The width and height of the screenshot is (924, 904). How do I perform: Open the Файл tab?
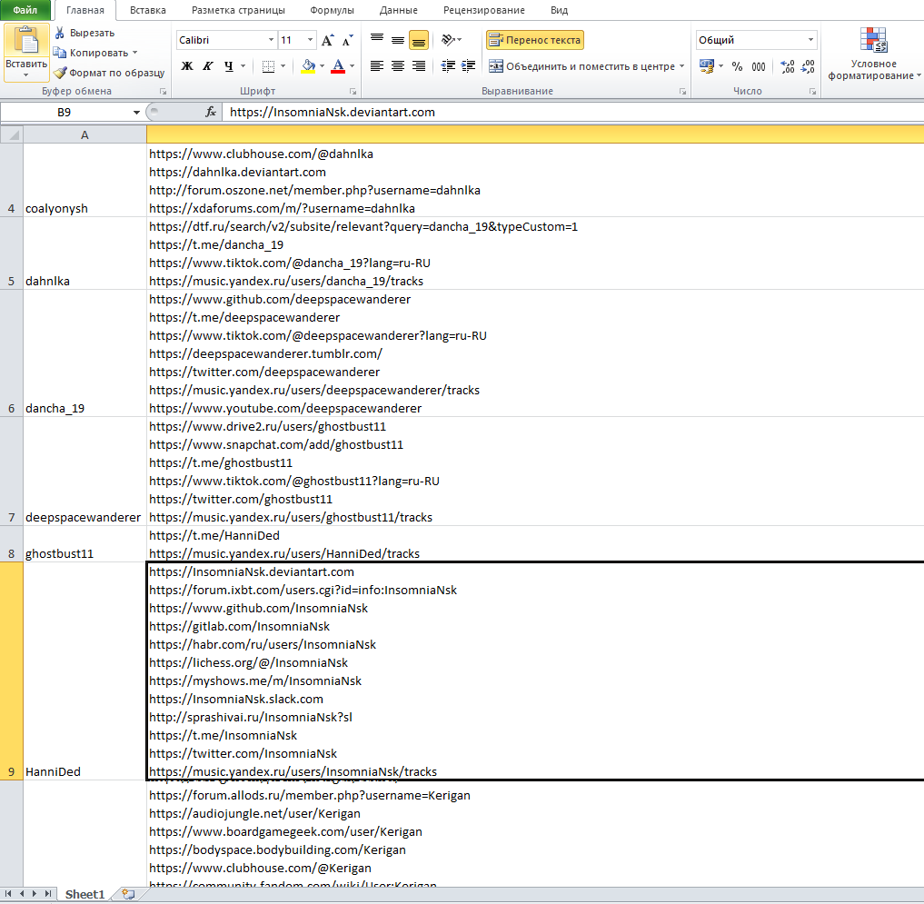tap(25, 10)
